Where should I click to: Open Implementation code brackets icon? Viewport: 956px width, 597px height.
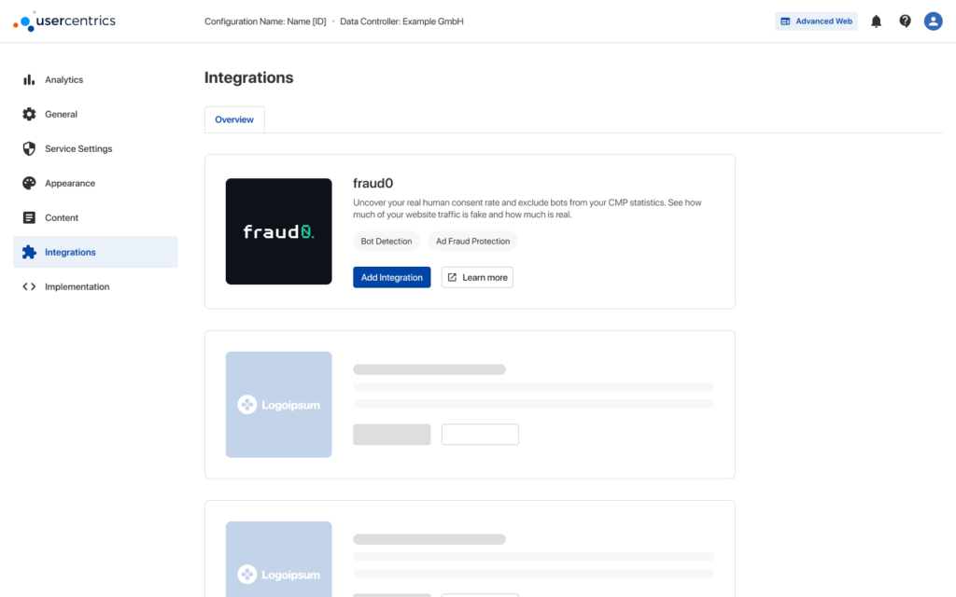[29, 286]
